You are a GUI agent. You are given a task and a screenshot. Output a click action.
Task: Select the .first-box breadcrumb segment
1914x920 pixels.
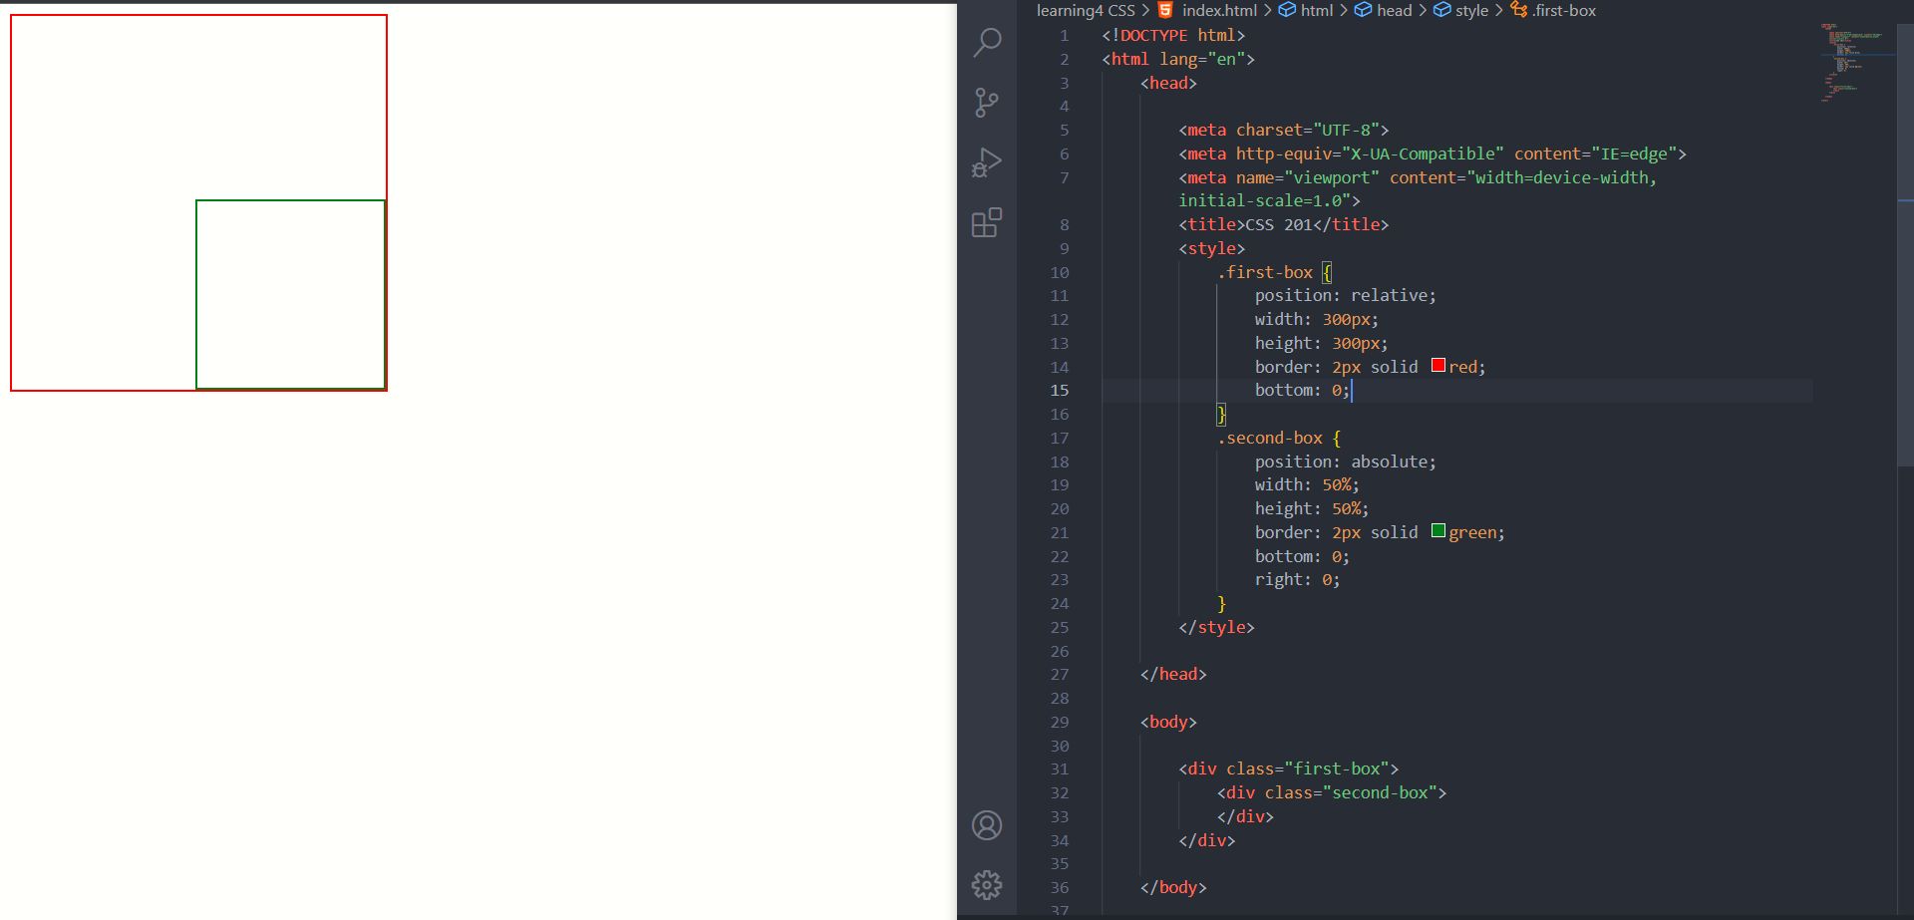coord(1553,10)
